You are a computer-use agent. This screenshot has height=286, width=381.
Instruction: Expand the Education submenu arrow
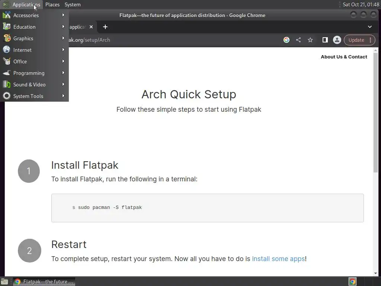[63, 26]
